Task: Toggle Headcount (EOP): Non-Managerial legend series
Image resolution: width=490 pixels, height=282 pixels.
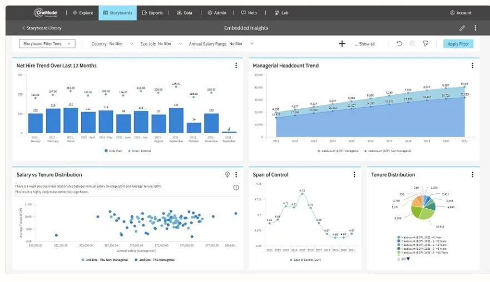Action: (x=388, y=150)
